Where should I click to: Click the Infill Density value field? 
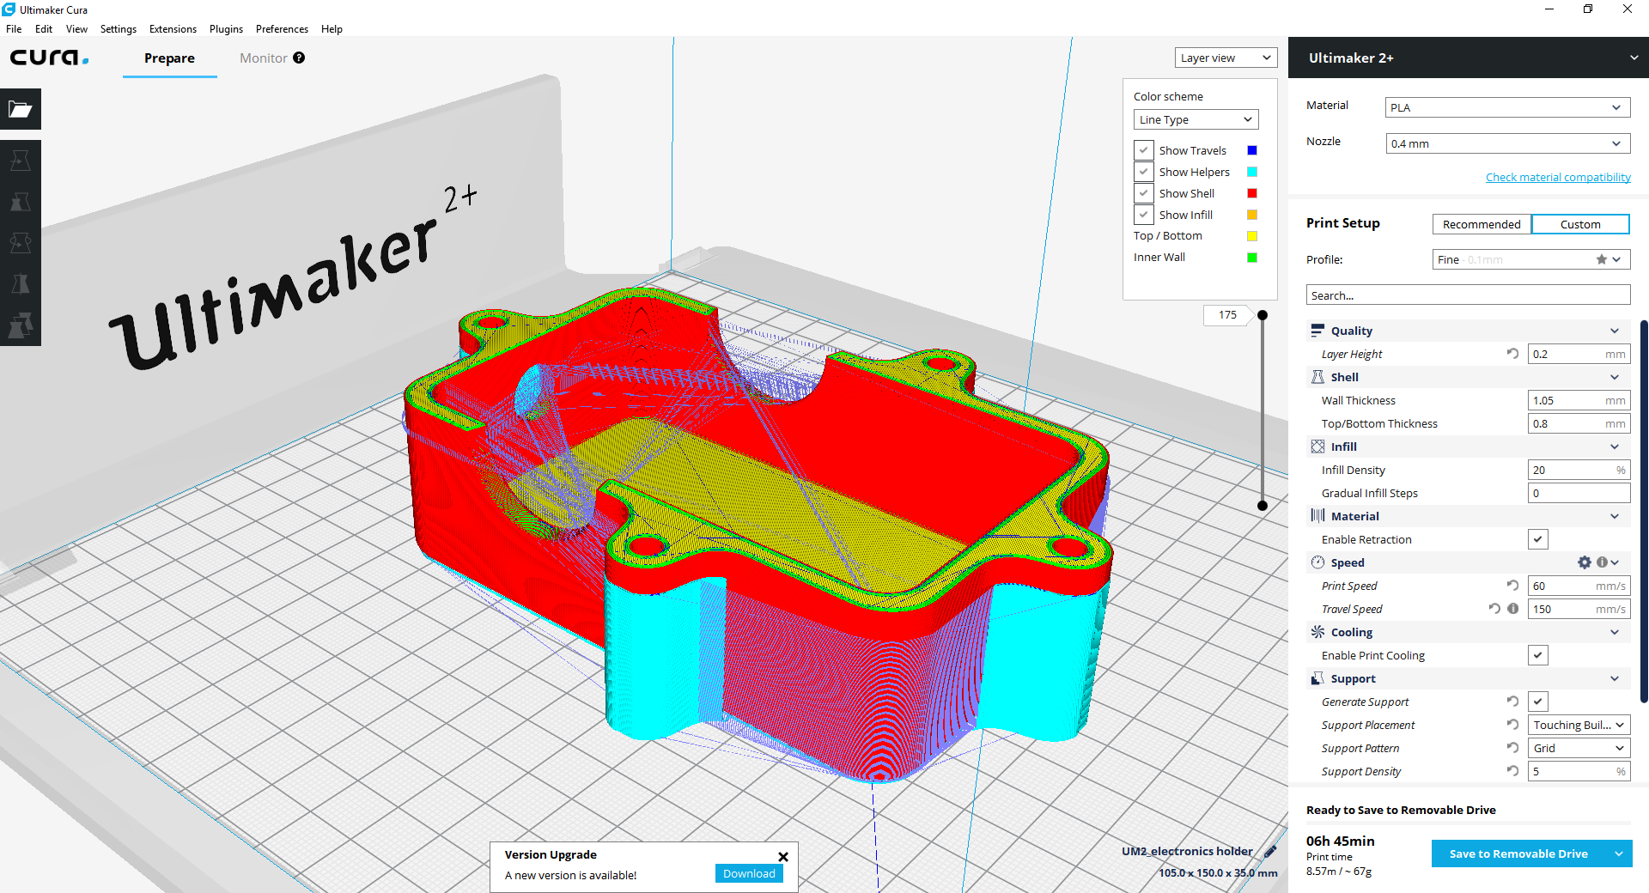coord(1579,470)
